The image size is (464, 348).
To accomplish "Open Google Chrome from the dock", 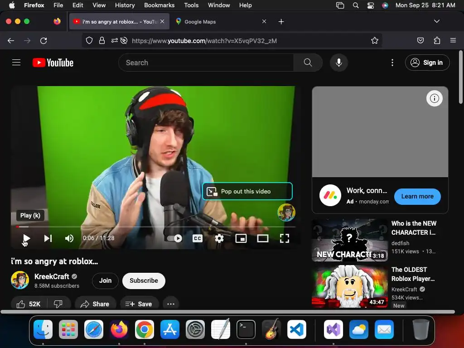I will (145, 329).
